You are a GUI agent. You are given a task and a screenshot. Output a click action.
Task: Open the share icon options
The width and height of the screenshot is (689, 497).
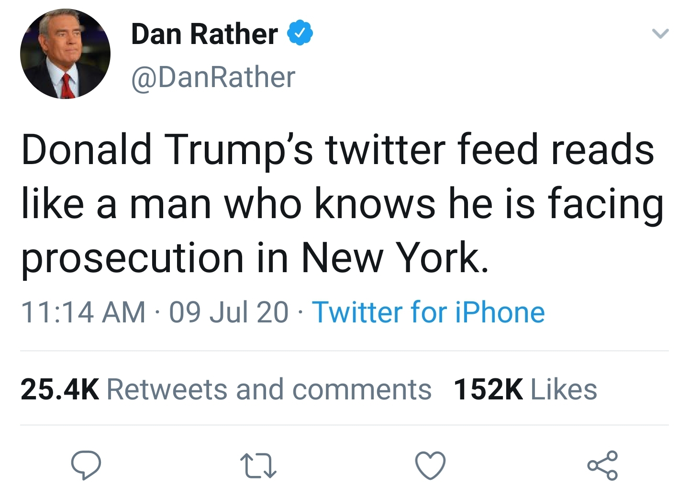pyautogui.click(x=602, y=465)
